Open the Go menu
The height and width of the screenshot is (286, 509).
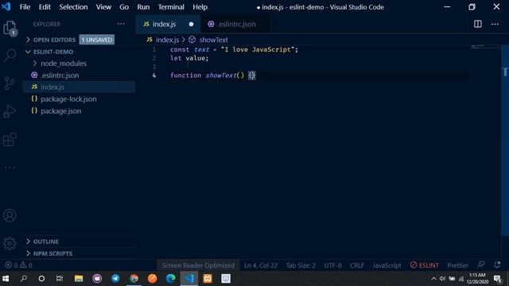(124, 7)
